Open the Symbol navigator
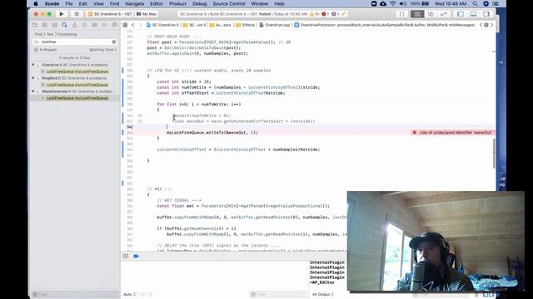533x299 pixels. 54,25
